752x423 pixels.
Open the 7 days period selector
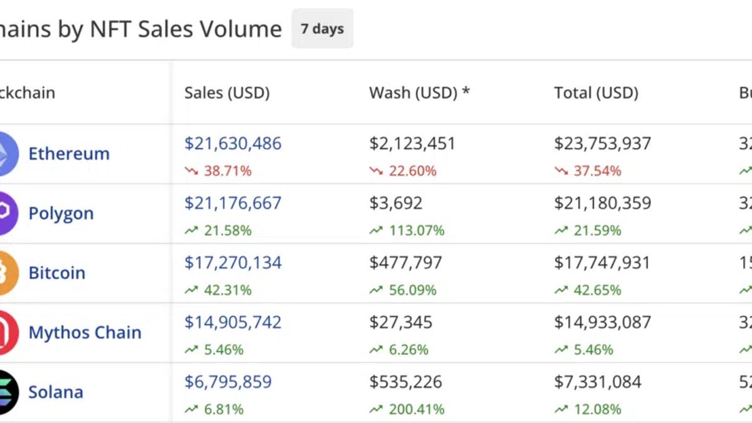322,29
